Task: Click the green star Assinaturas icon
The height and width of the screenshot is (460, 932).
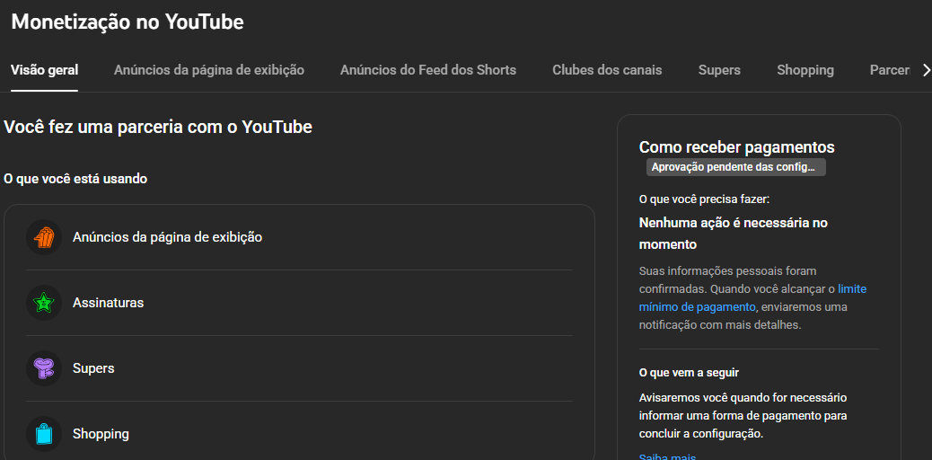Action: (44, 303)
